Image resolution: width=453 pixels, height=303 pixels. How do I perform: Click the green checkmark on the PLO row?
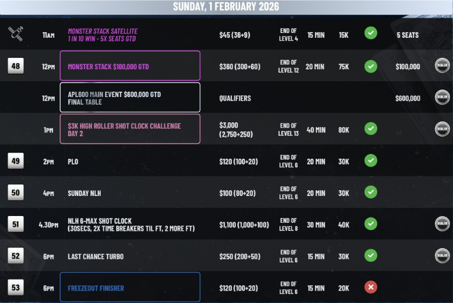(371, 161)
